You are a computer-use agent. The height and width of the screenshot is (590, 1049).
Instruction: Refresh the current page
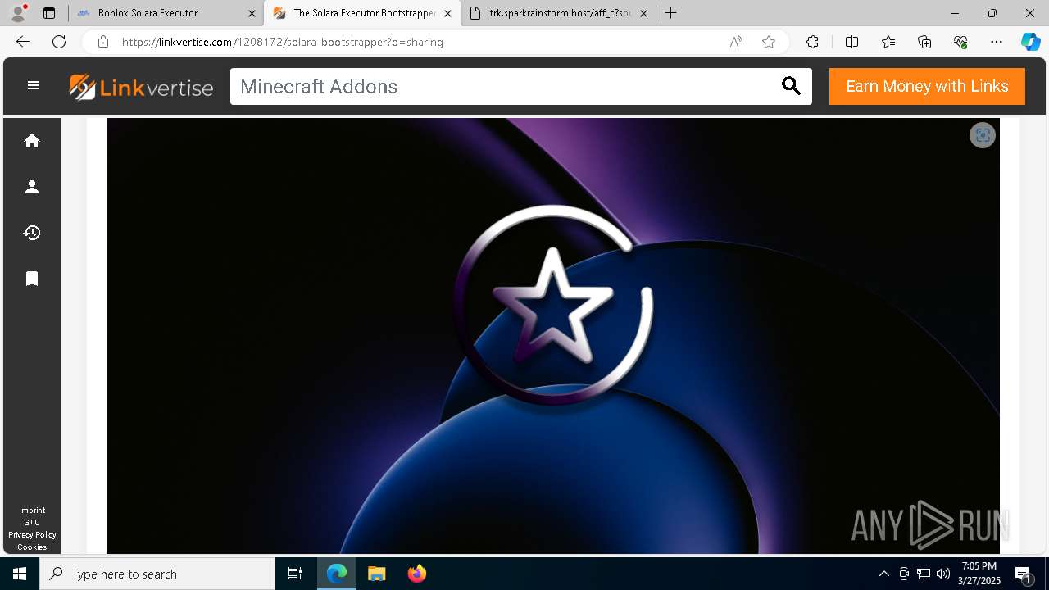click(x=59, y=42)
